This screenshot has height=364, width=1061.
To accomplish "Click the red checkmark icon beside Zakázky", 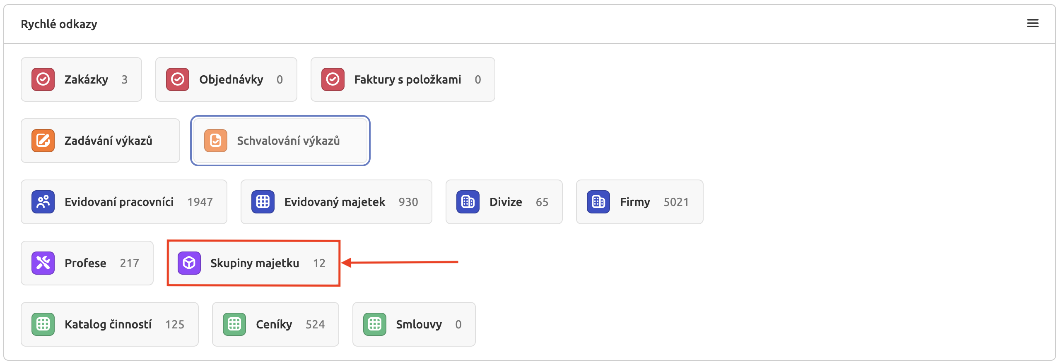I will pyautogui.click(x=43, y=79).
